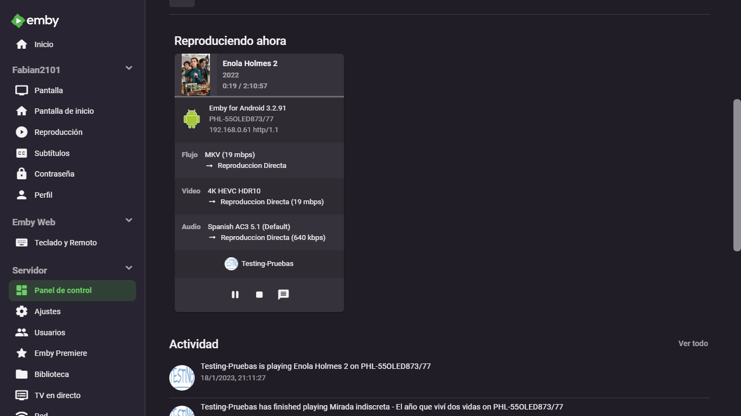This screenshot has height=416, width=741.
Task: Click the playback progress bar
Action: tap(259, 96)
